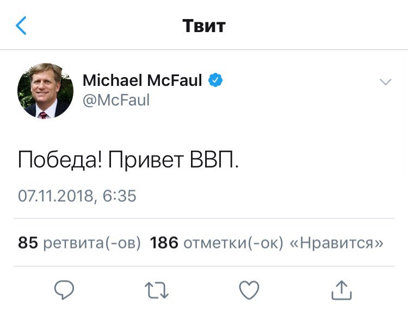View the 186 likes count

(164, 242)
